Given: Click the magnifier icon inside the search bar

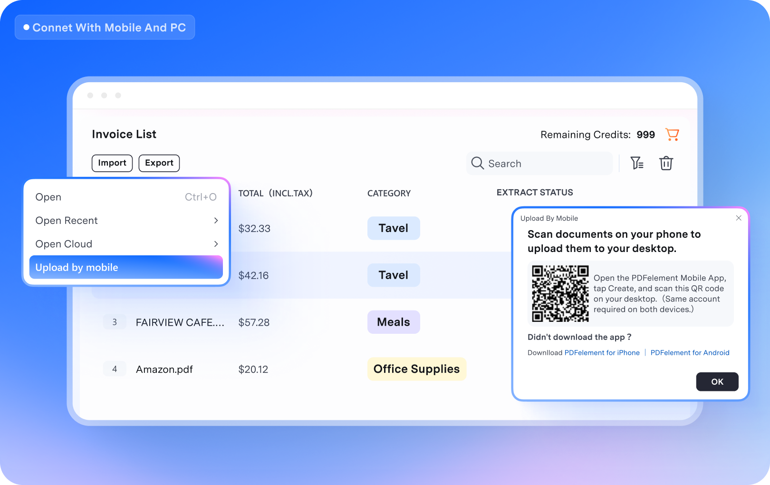Looking at the screenshot, I should pyautogui.click(x=477, y=163).
